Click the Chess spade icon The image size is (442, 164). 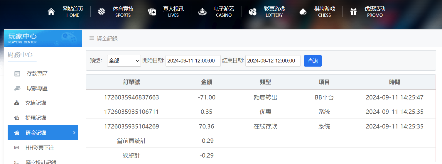coord(303,12)
